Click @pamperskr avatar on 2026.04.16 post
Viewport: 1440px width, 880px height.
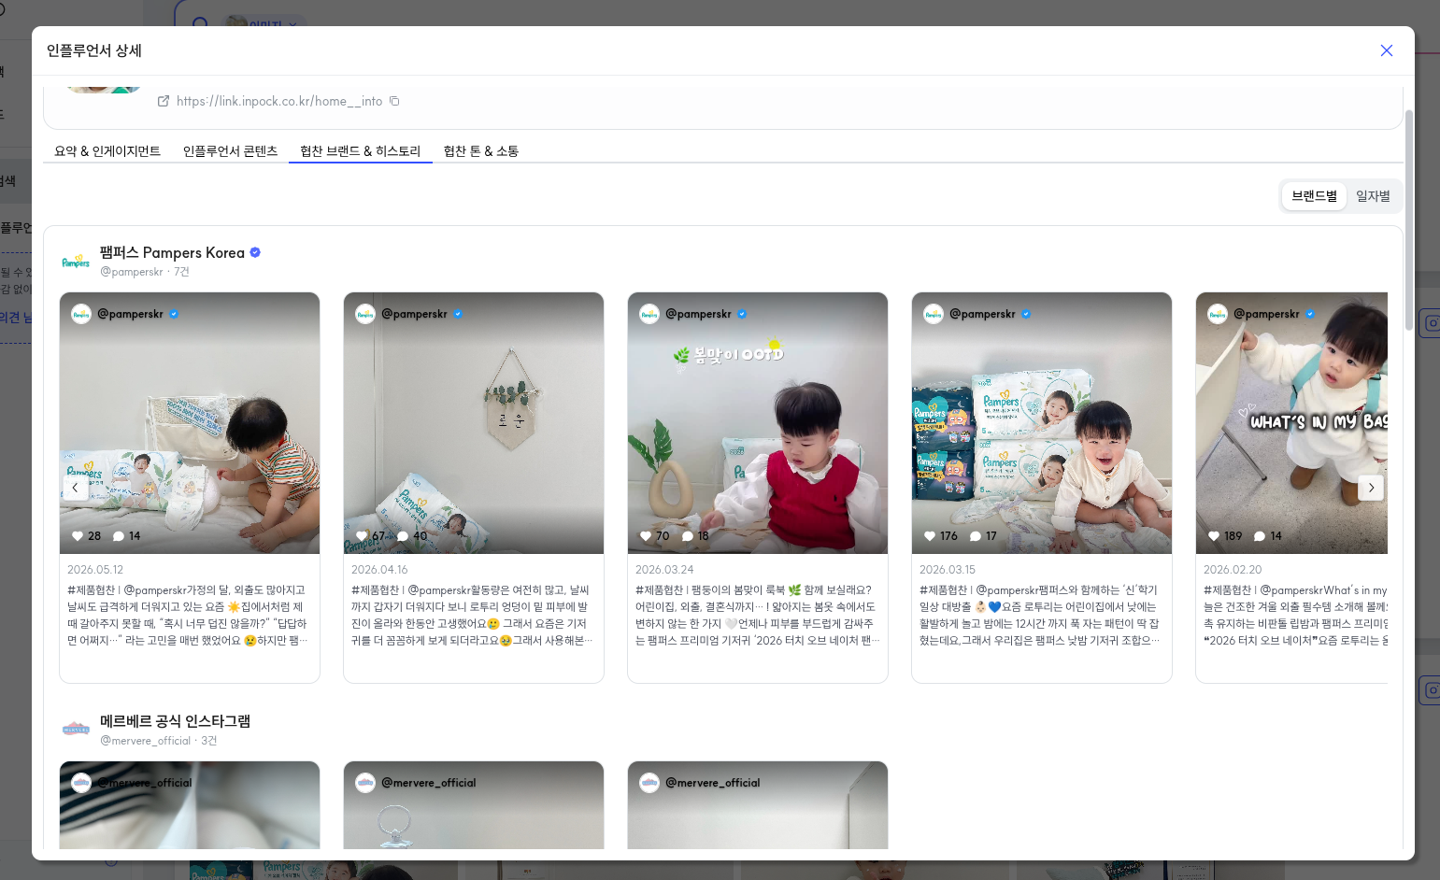click(x=365, y=314)
